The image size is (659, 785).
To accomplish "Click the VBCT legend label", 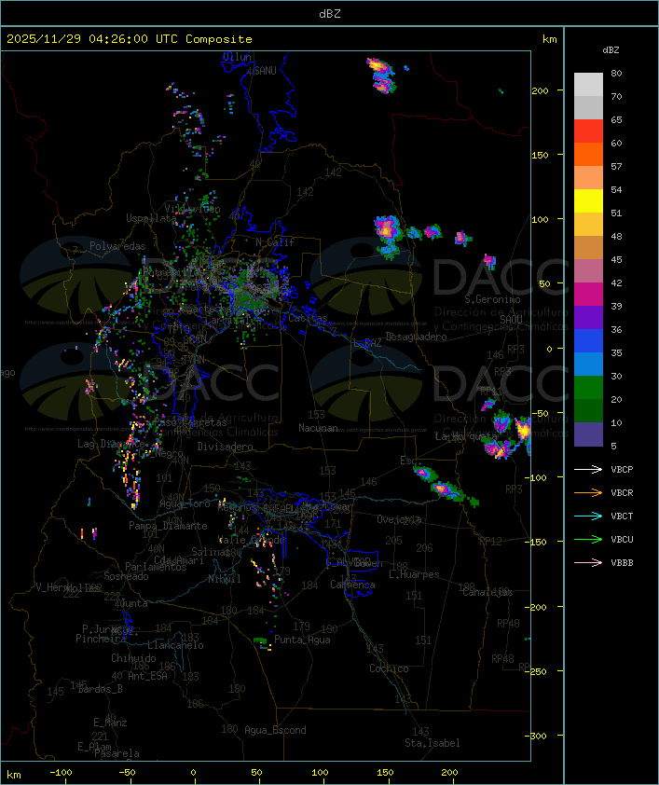I will click(622, 516).
